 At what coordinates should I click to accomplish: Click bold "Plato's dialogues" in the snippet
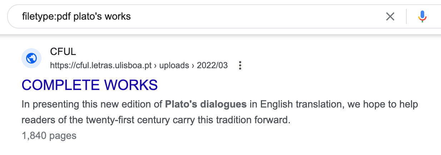tap(206, 105)
